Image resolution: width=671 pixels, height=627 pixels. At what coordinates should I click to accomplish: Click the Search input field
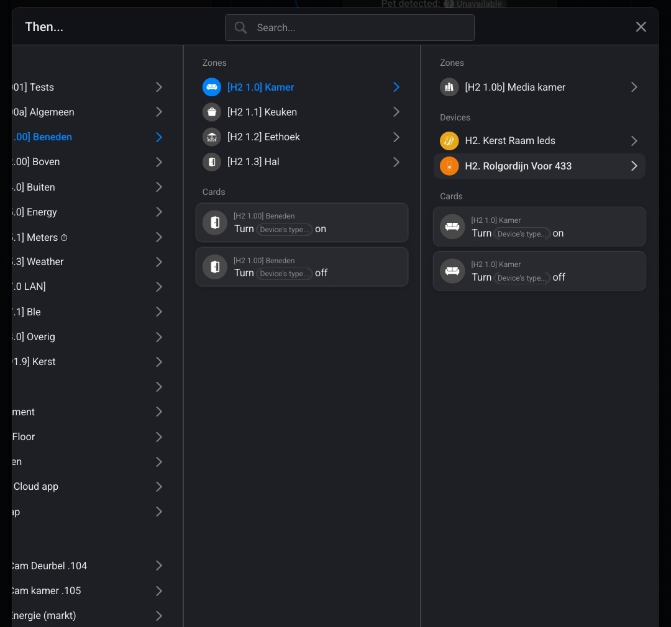click(360, 28)
